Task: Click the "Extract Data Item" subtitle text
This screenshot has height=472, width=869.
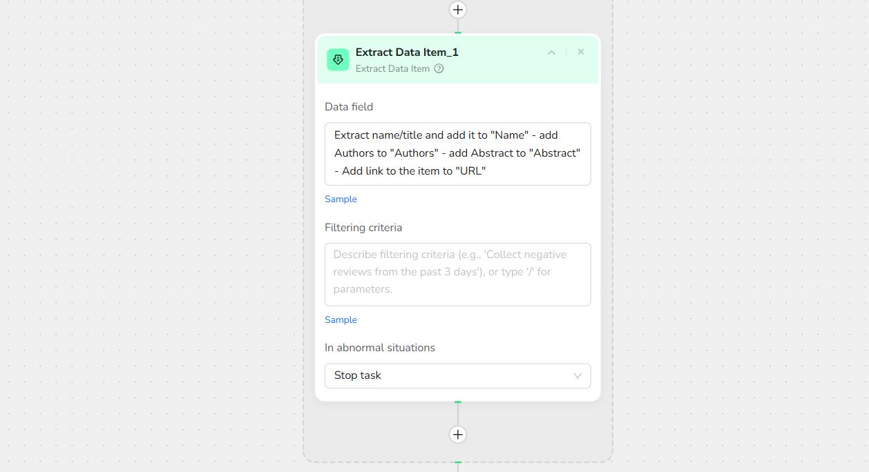Action: pyautogui.click(x=392, y=69)
